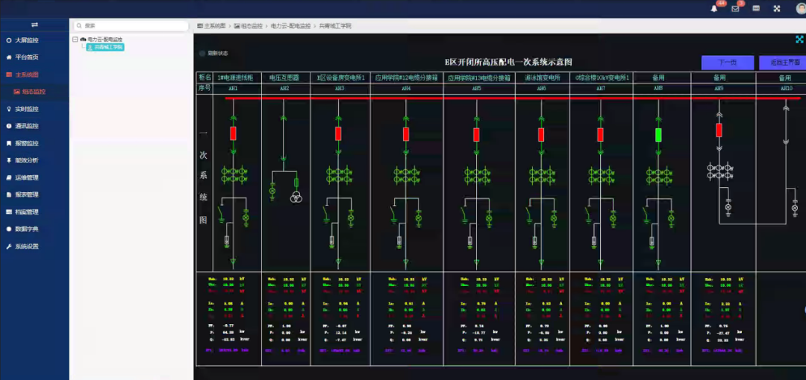Collapse the 电力云-配电监控 tree node box

(75, 39)
